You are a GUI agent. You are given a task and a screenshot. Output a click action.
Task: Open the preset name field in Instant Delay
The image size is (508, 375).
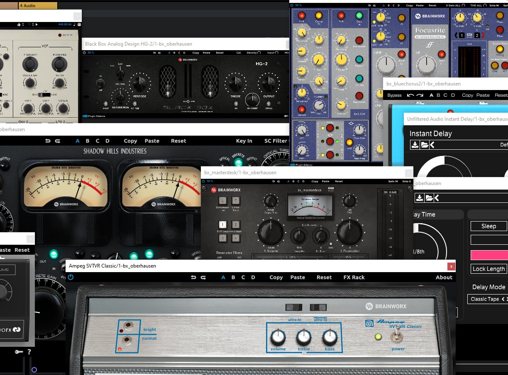pyautogui.click(x=471, y=145)
